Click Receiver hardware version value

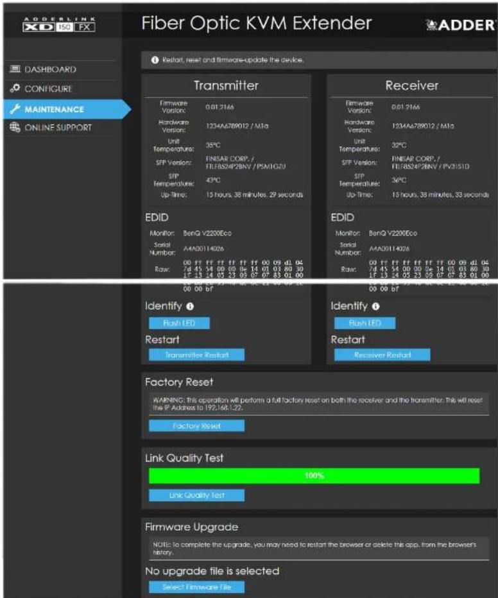point(422,126)
